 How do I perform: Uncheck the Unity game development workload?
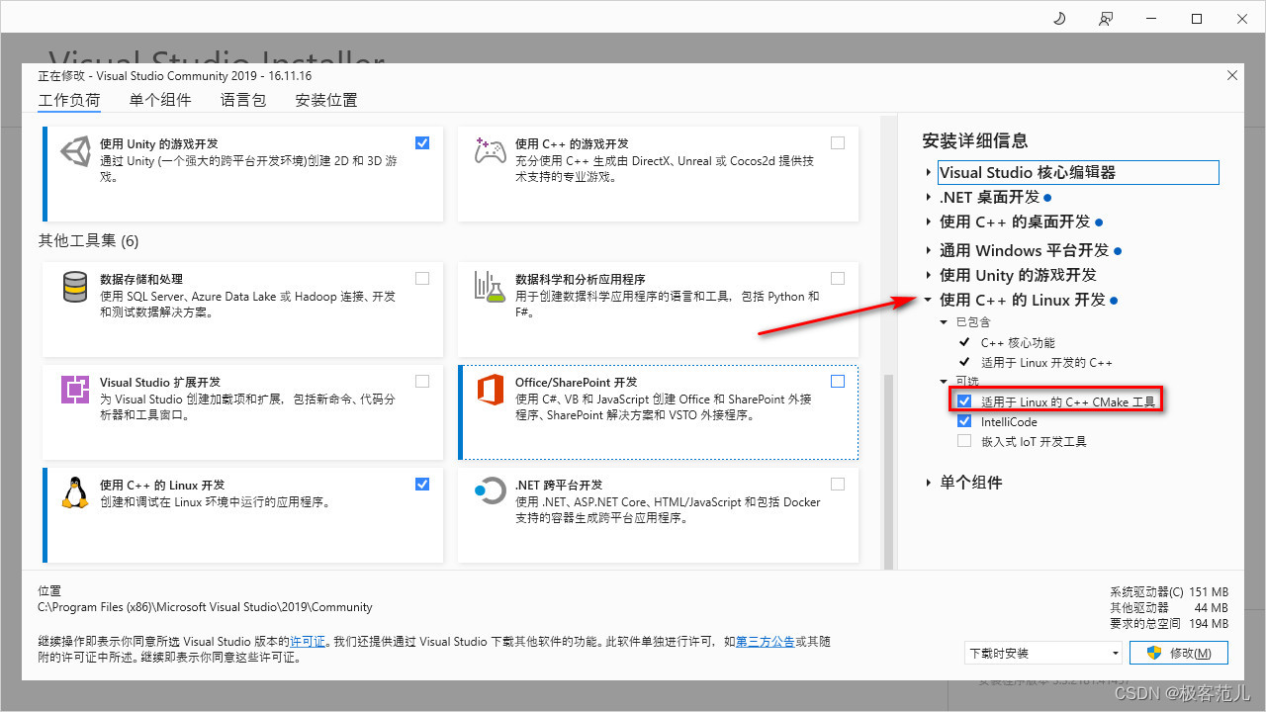(x=422, y=143)
